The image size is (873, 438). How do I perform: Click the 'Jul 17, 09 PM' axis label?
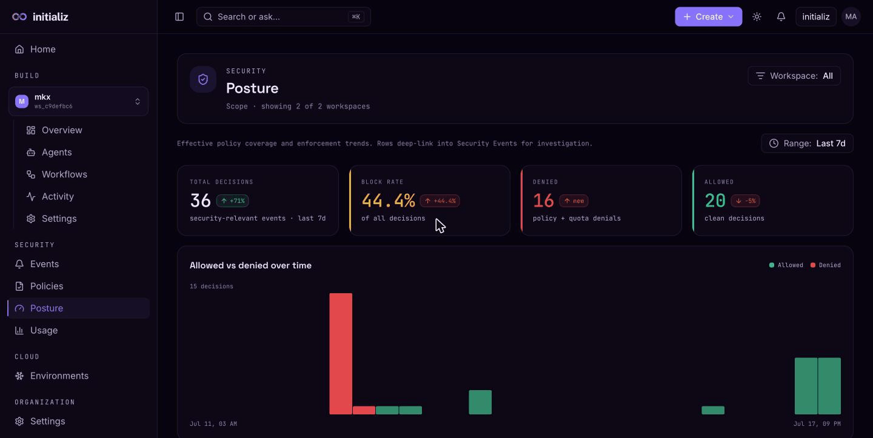click(x=817, y=424)
